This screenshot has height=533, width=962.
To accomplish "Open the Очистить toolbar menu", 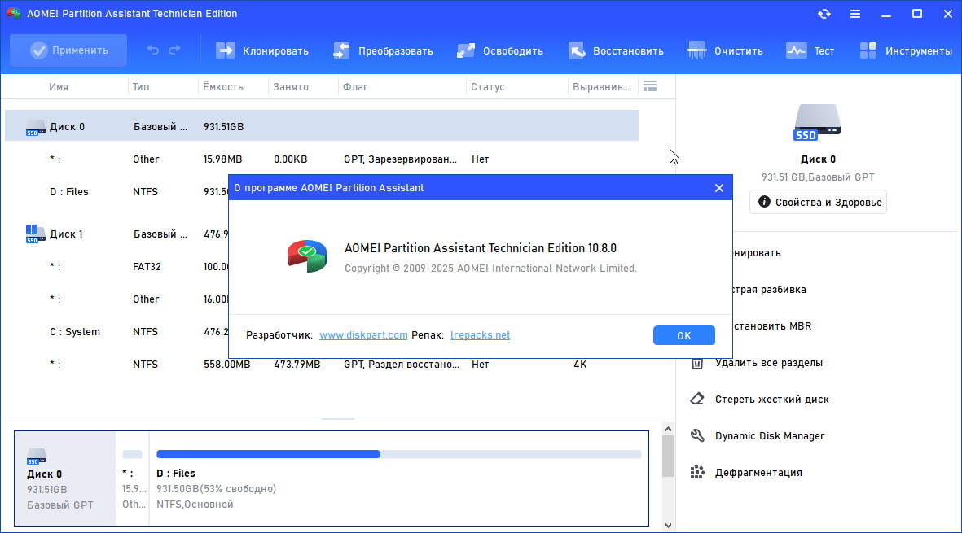I will [x=725, y=50].
